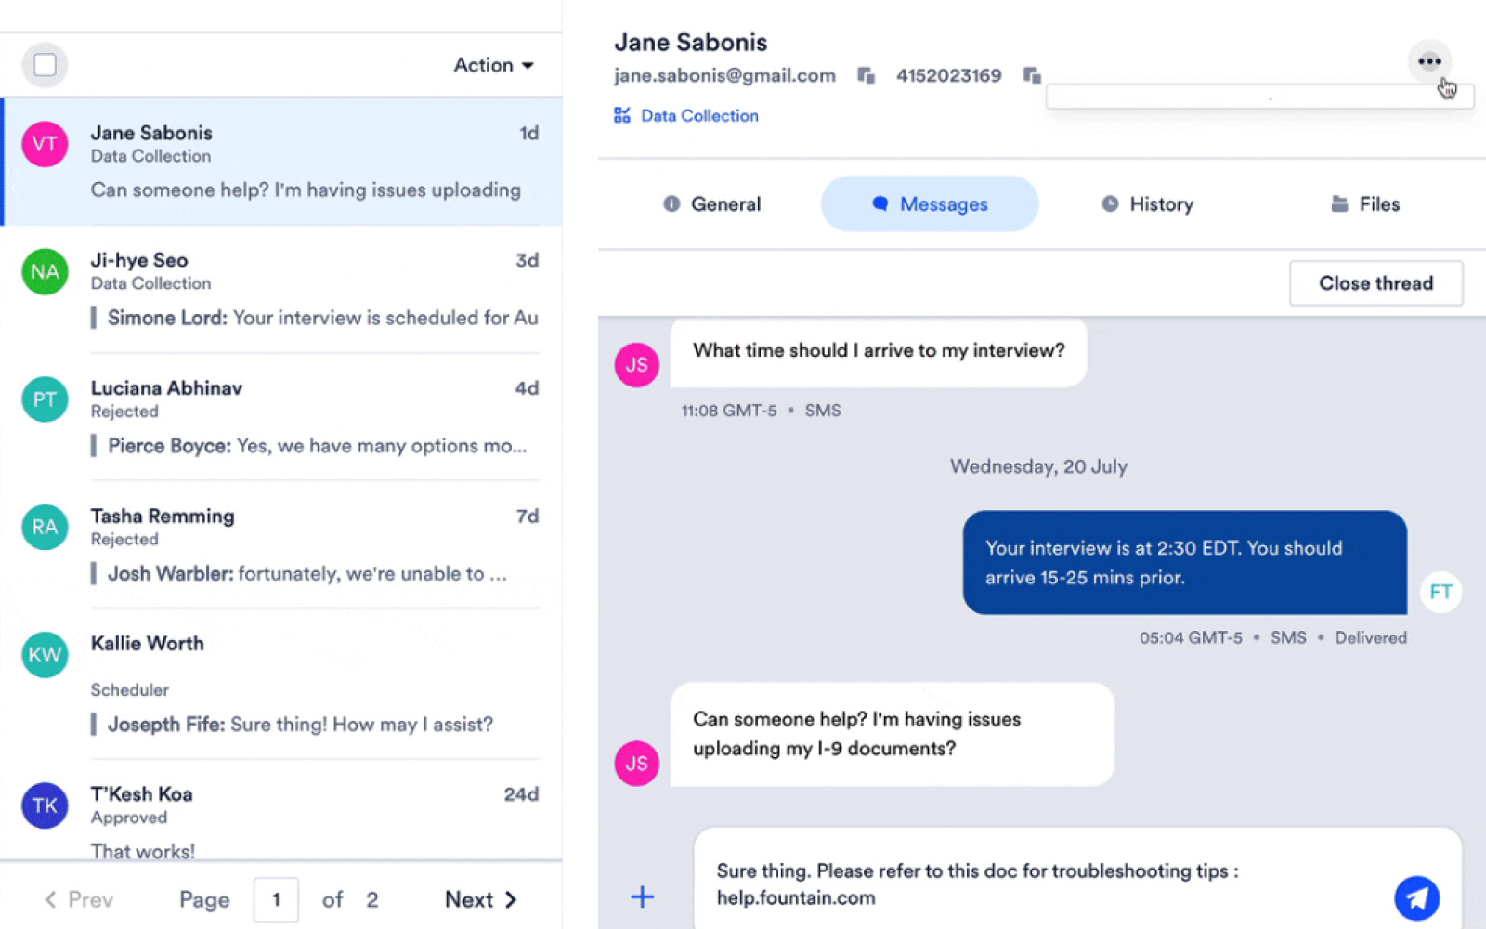Click the Close thread button
This screenshot has width=1486, height=929.
click(x=1375, y=283)
